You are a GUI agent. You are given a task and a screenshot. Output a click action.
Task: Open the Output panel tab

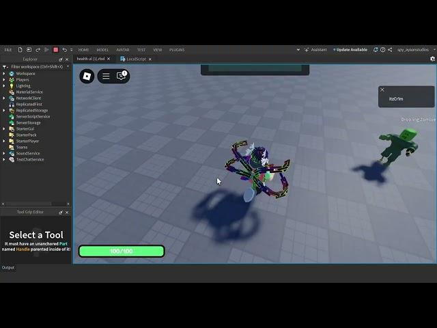click(8, 267)
